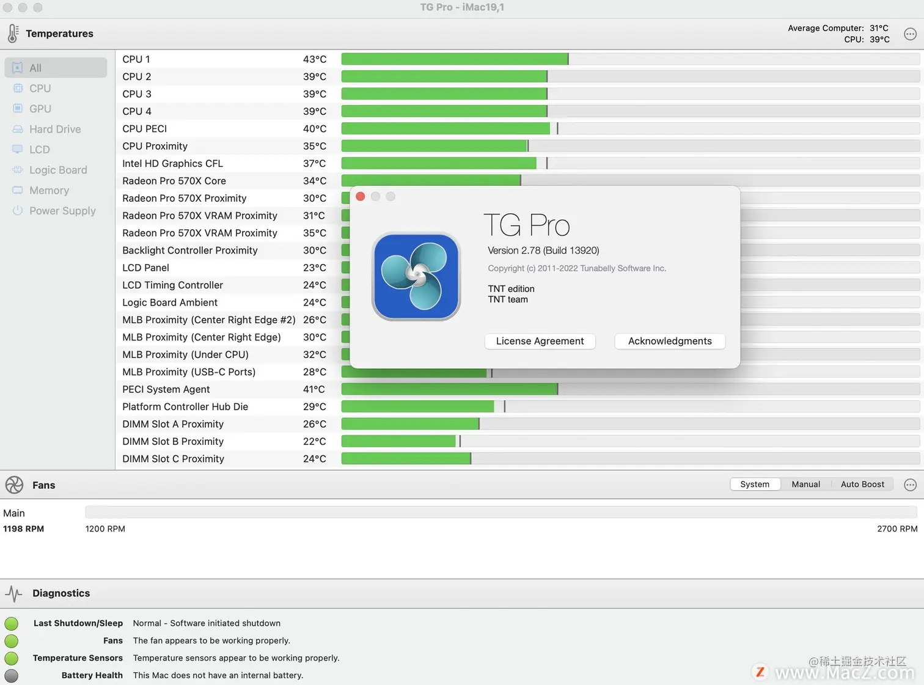Screen dimensions: 924x685
Task: Click the CPU chip icon in sidebar
Action: click(18, 88)
